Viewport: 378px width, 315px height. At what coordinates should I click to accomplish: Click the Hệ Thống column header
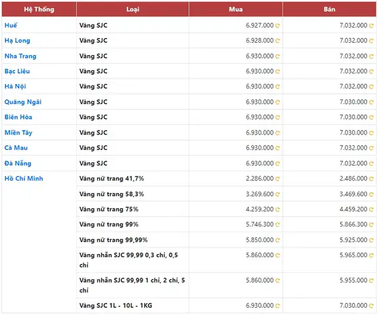(x=39, y=9)
